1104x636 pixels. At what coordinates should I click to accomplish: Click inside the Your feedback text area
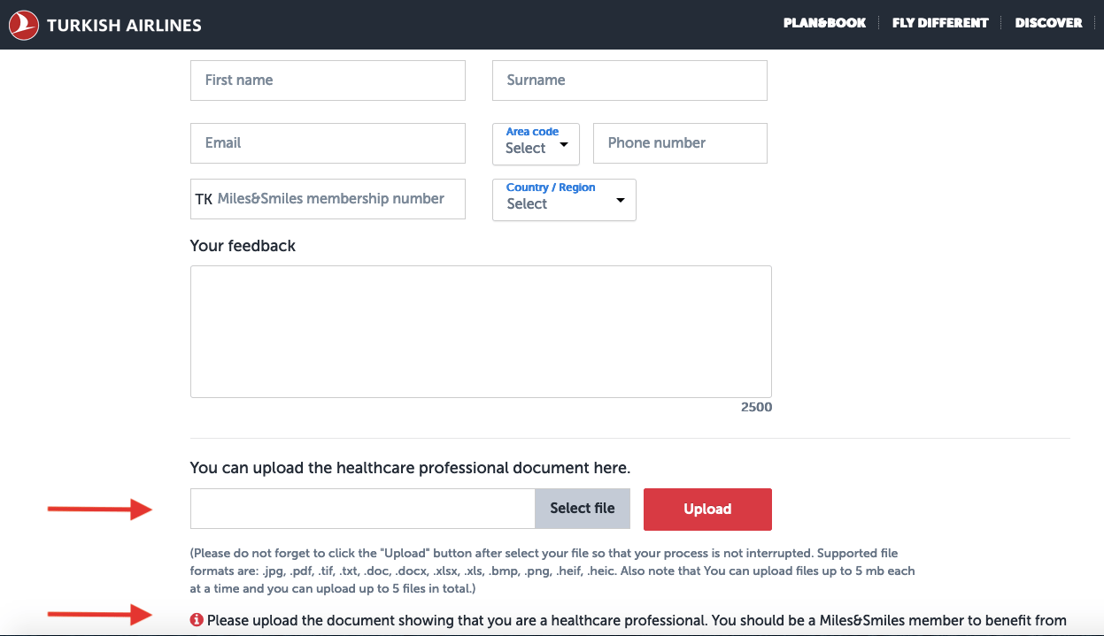(x=481, y=332)
